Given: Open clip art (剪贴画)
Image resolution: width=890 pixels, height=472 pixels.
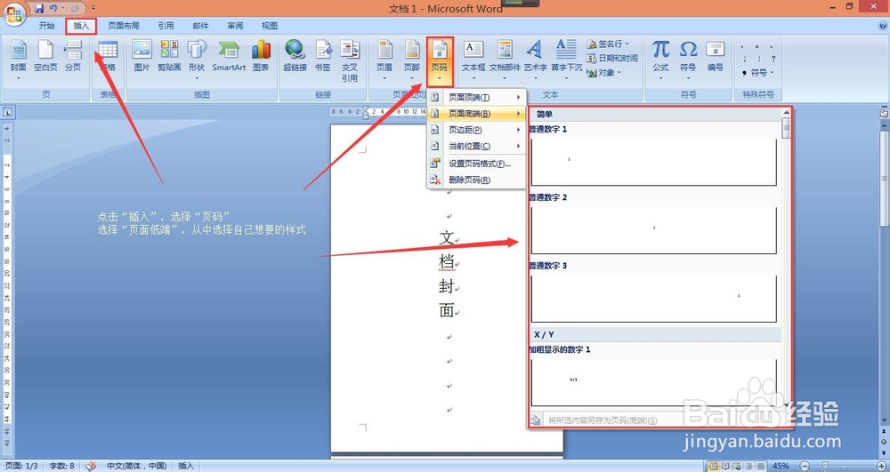Looking at the screenshot, I should coord(169,57).
